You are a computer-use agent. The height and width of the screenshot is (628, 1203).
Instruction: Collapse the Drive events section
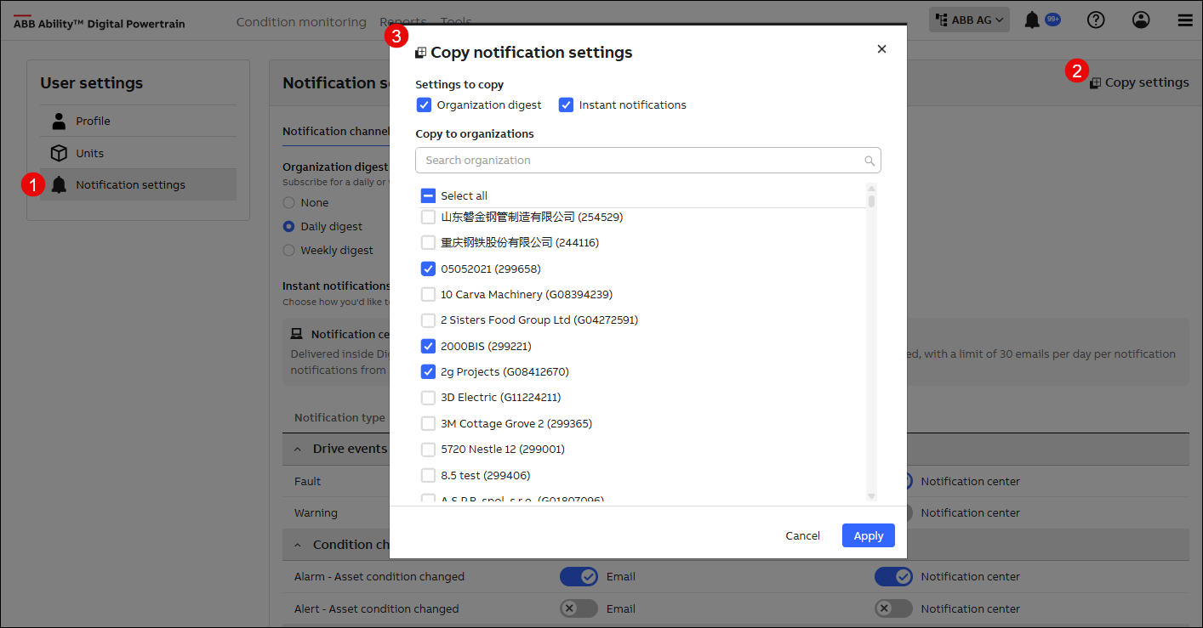(299, 449)
